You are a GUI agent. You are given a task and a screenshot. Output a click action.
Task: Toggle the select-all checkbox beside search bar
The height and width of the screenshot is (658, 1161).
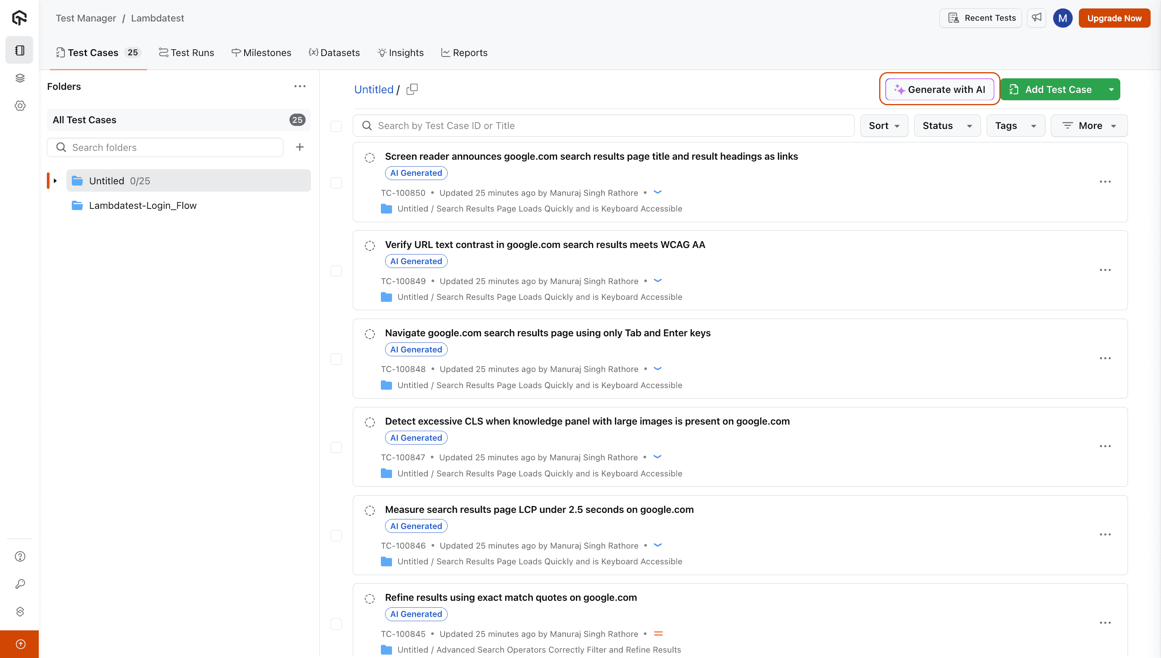[336, 126]
